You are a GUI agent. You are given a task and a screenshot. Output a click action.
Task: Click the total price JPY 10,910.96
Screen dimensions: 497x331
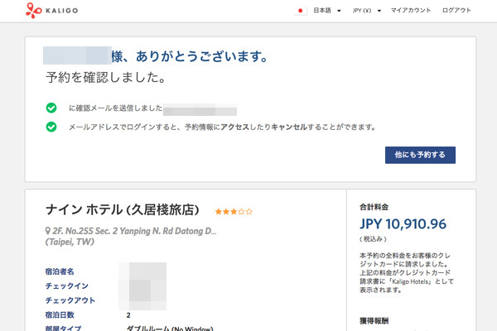pos(403,224)
